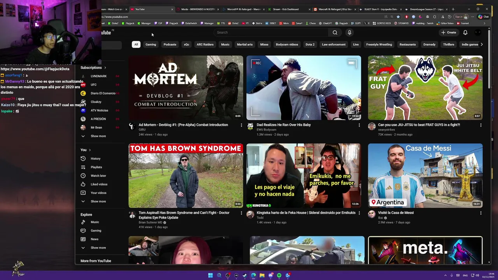The height and width of the screenshot is (280, 498).
Task: Open Watch later list
Action: (x=98, y=176)
